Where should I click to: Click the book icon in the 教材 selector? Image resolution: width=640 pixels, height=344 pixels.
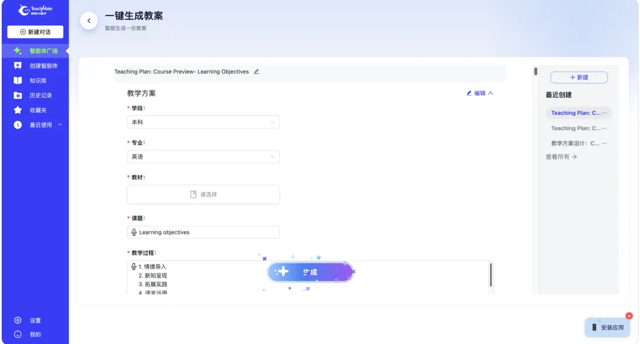(193, 194)
